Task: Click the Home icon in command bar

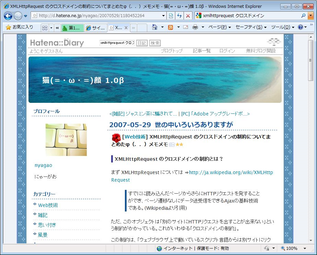Action: click(155, 27)
